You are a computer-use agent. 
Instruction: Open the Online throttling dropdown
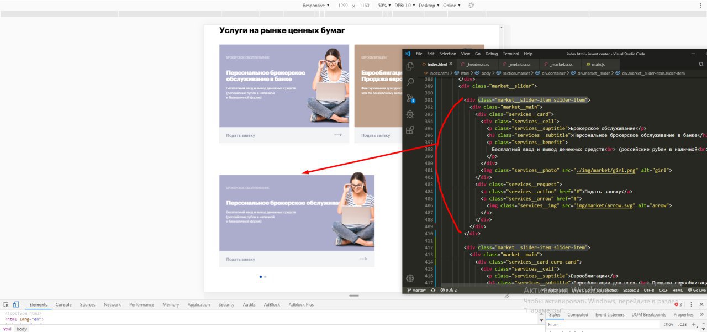click(451, 5)
